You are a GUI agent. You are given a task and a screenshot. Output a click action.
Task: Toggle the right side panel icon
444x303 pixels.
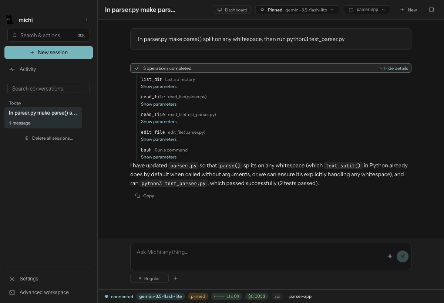pyautogui.click(x=431, y=10)
